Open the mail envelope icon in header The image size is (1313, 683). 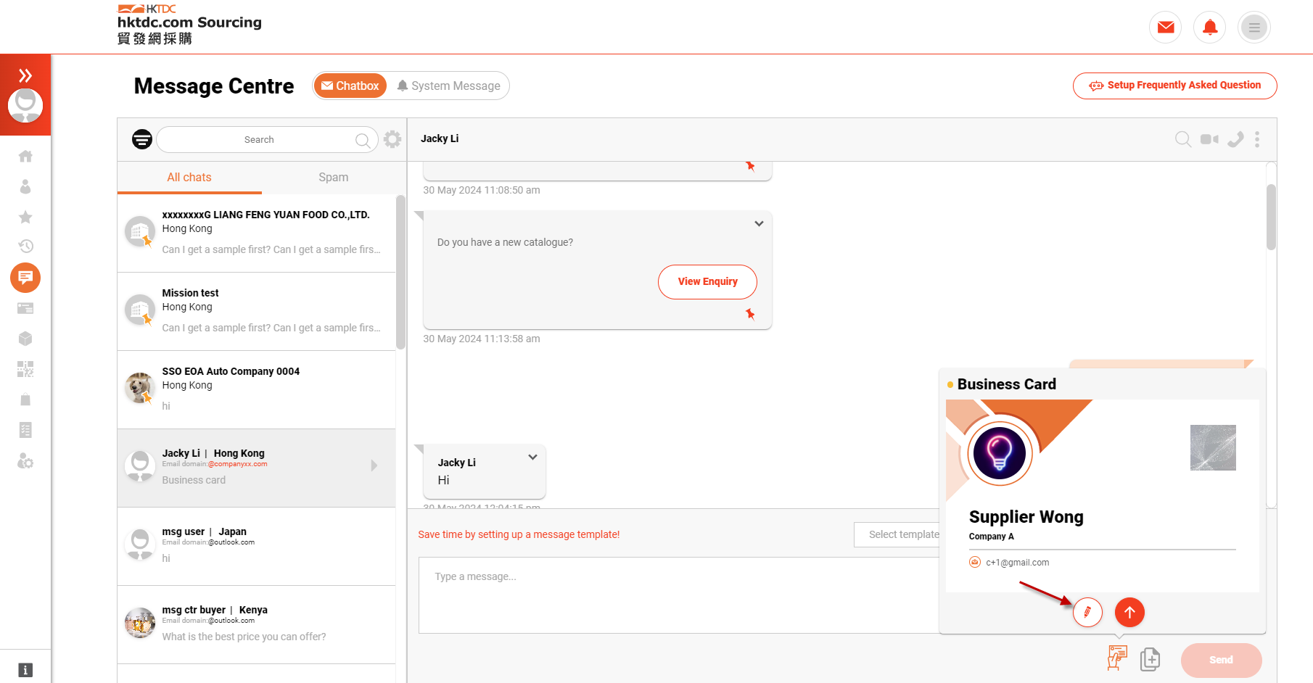pyautogui.click(x=1166, y=28)
